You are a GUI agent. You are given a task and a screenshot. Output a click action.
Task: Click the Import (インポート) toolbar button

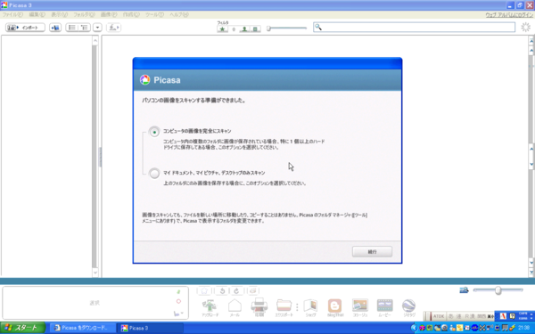pyautogui.click(x=25, y=28)
